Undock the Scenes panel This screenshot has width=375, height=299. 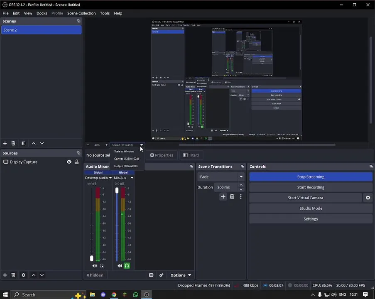coord(78,21)
